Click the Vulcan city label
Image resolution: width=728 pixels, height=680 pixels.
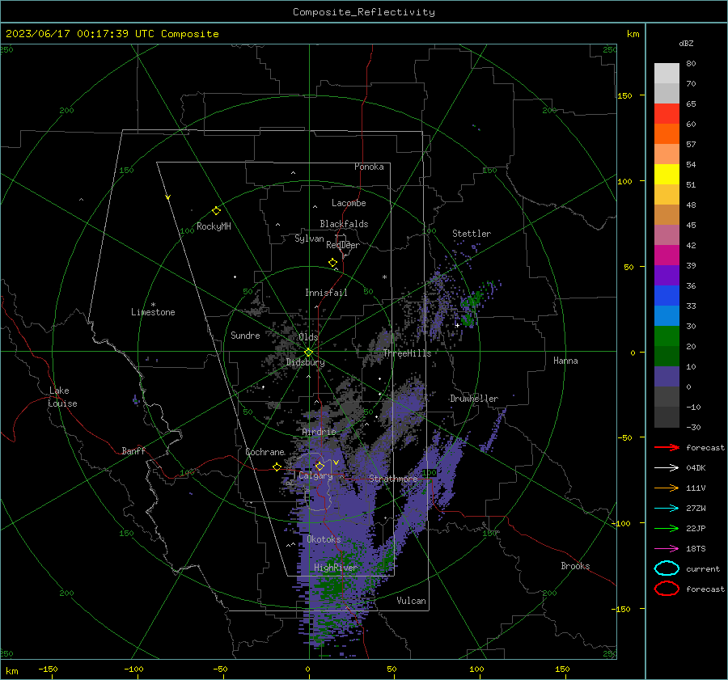click(x=411, y=601)
